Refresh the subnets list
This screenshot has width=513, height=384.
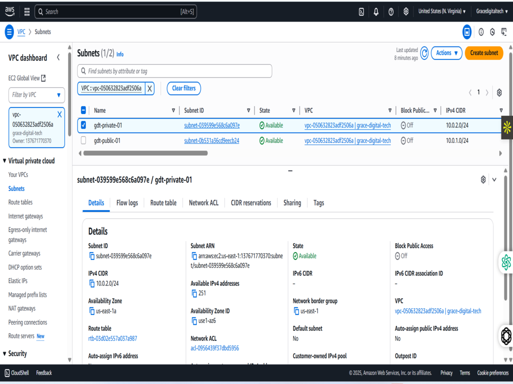point(424,53)
